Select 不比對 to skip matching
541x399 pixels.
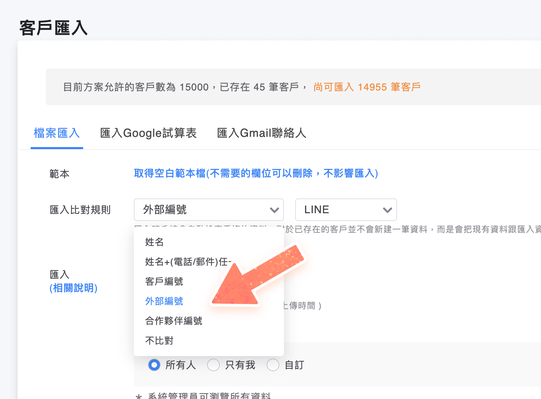click(x=158, y=340)
